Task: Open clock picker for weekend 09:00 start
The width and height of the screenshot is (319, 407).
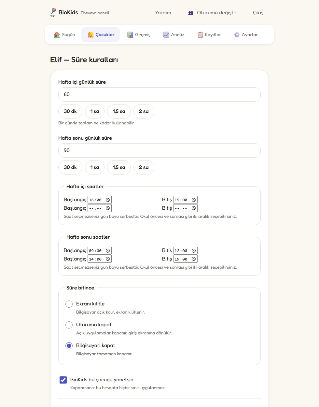Action: (x=108, y=251)
